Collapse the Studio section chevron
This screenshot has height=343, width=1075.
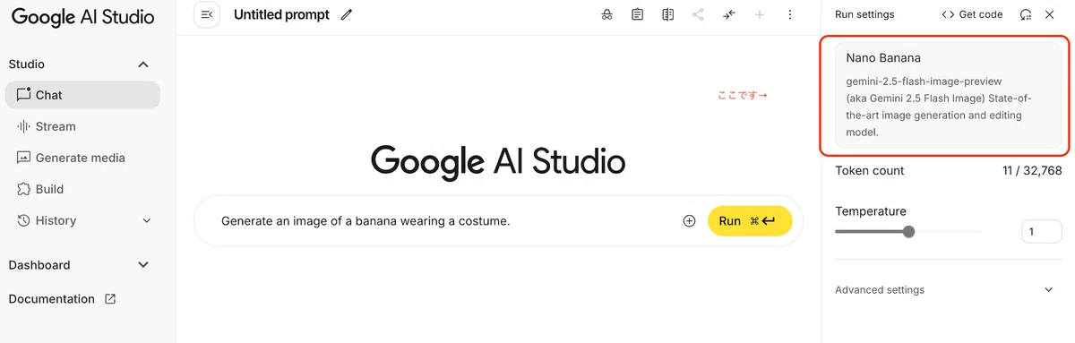click(142, 64)
